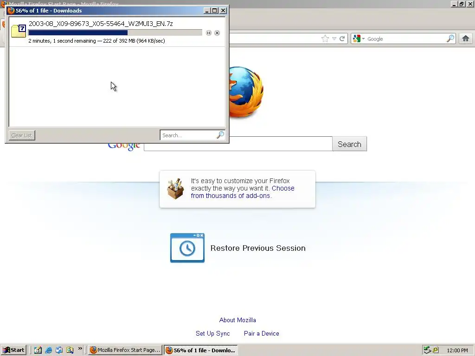
Task: Click the download time remaining status text
Action: 96,41
